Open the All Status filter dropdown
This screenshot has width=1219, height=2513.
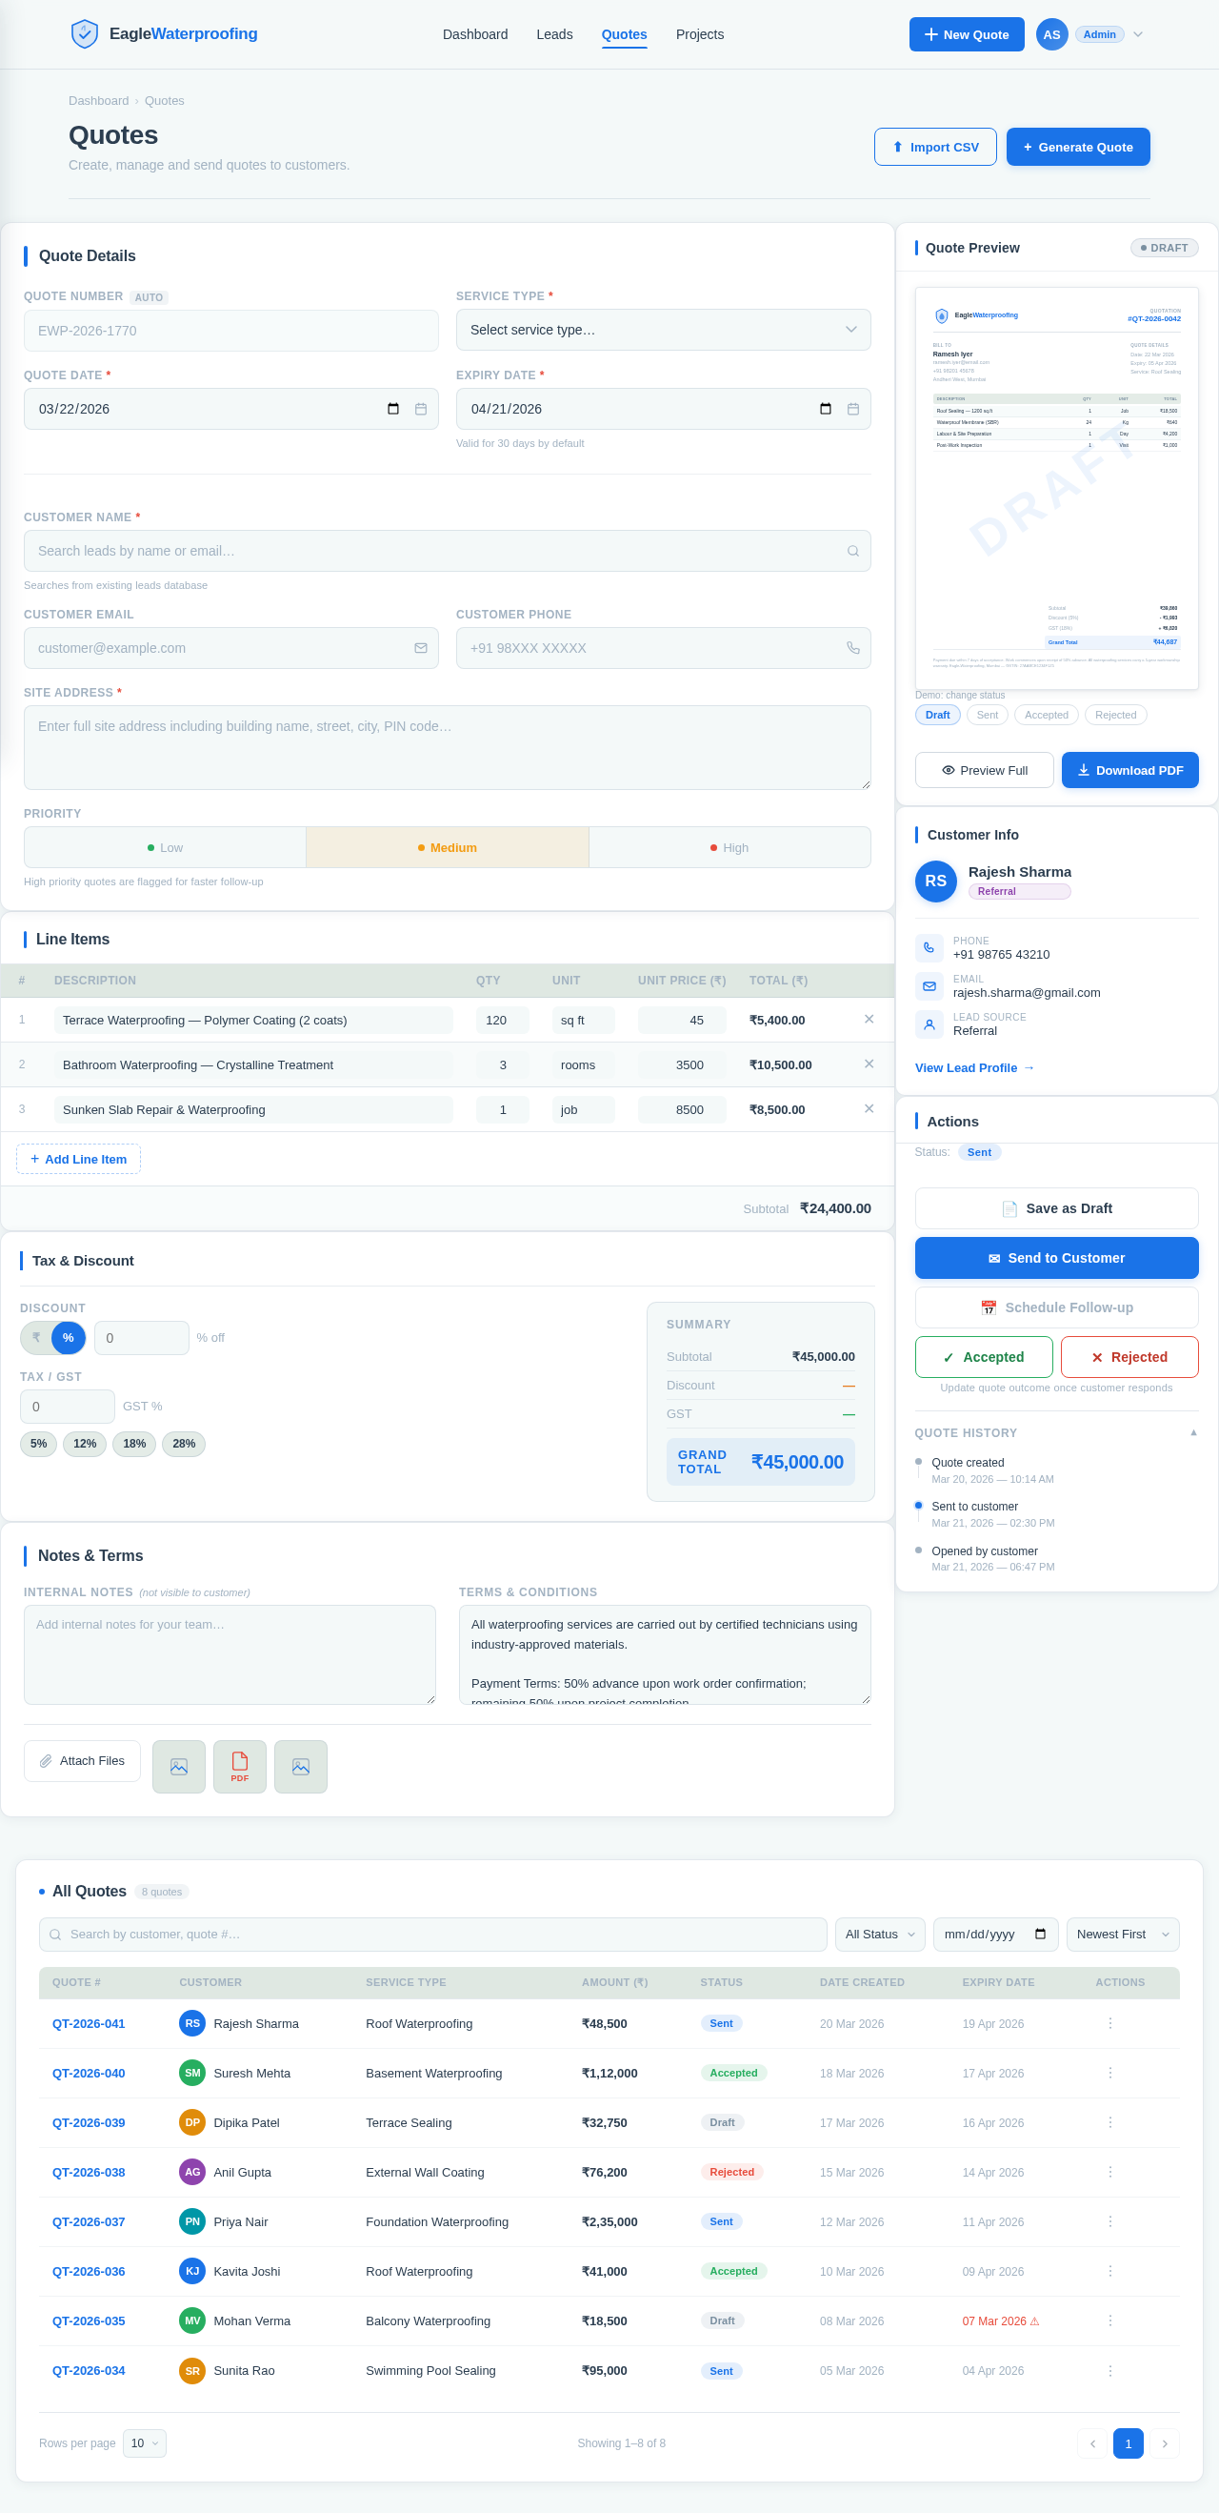[879, 1934]
